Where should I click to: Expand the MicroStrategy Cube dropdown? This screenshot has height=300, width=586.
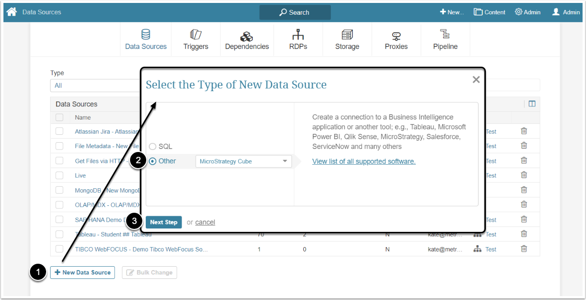243,161
